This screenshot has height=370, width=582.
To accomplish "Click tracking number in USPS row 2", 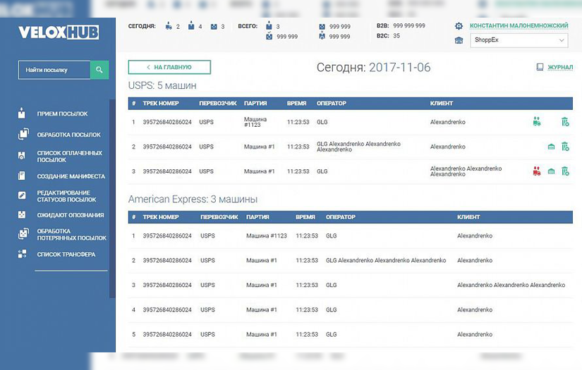I will coord(167,147).
